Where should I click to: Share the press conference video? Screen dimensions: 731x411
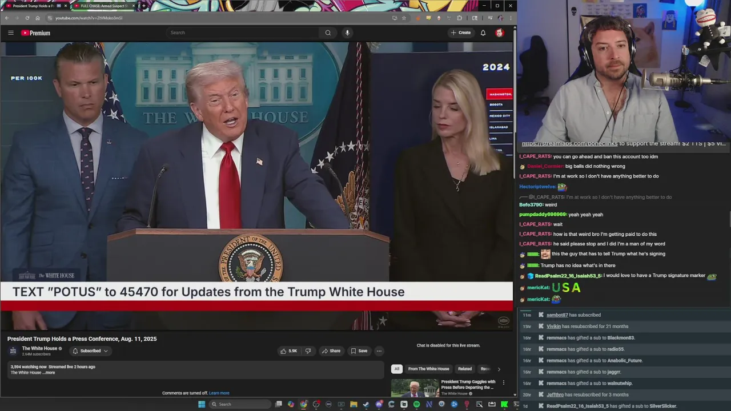[x=331, y=350]
